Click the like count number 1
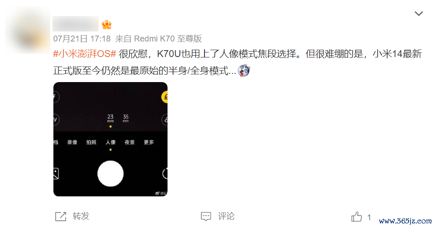435x228 pixels. coord(369,217)
